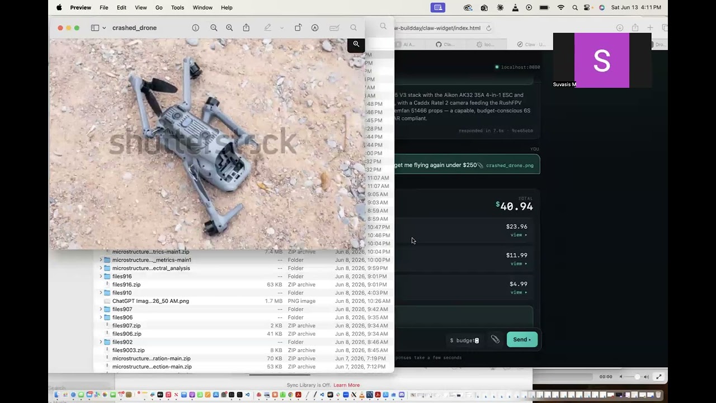Switch to the 'loc...' Safari tab

[x=486, y=45]
